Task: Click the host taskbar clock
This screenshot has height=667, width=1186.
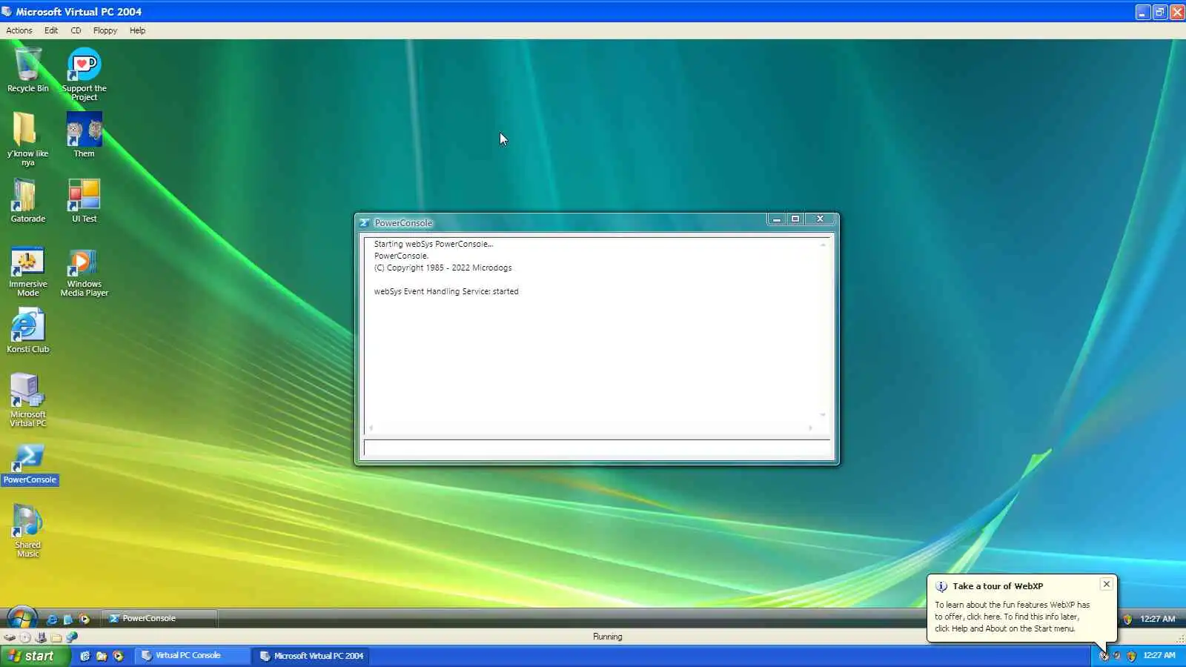Action: (x=1159, y=656)
